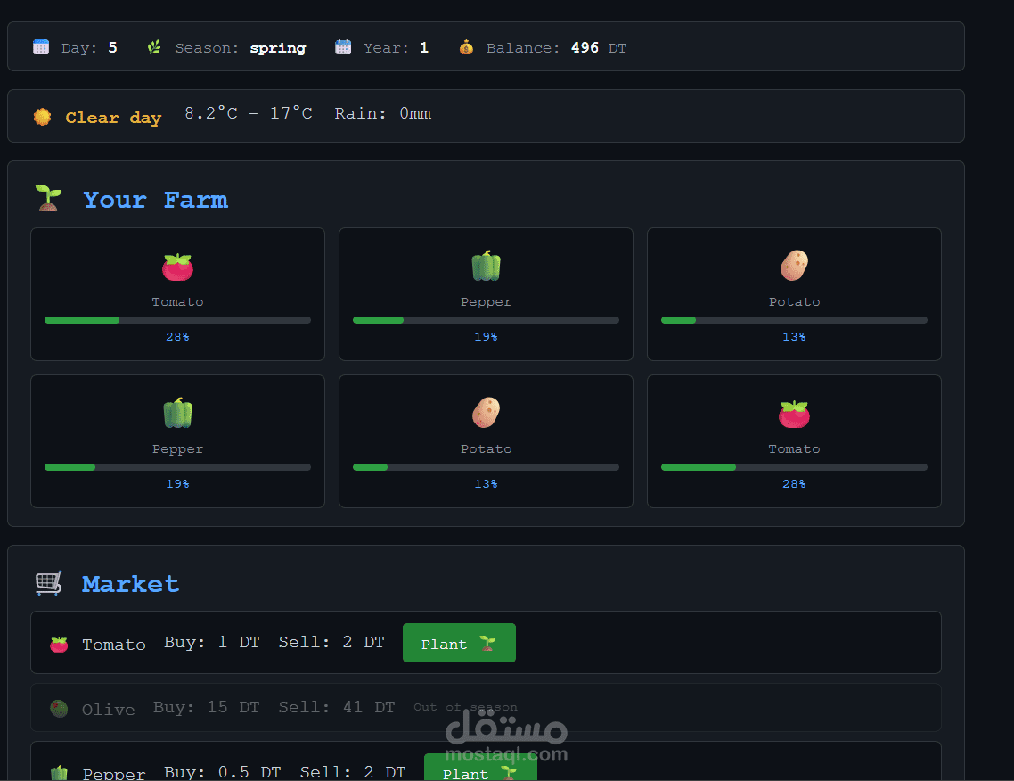
Task: Click the Year calendar icon
Action: pyautogui.click(x=343, y=47)
